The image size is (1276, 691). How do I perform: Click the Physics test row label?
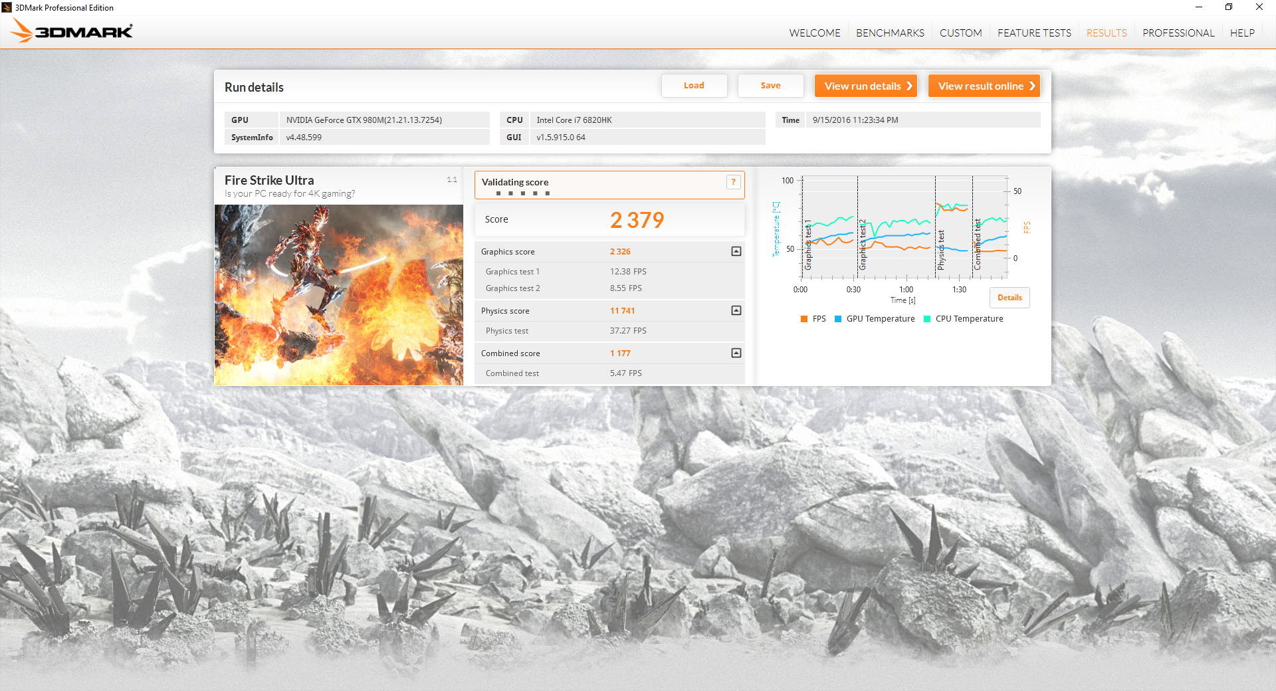pos(507,331)
